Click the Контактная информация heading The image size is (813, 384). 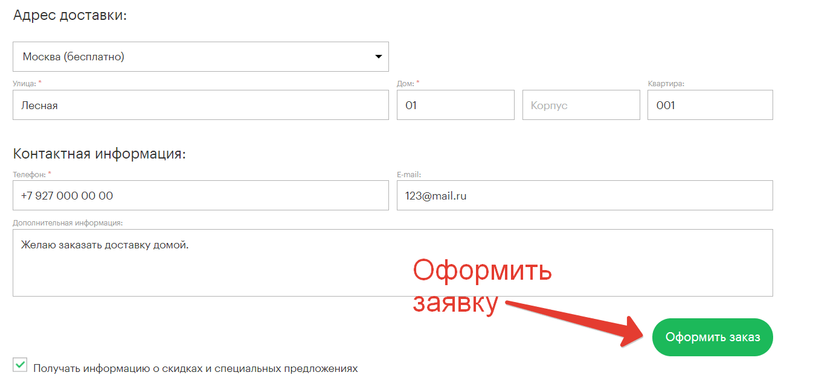(99, 154)
